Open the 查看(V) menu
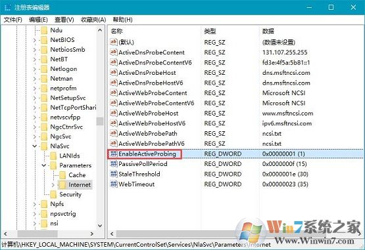The width and height of the screenshot is (365, 250). click(x=64, y=20)
